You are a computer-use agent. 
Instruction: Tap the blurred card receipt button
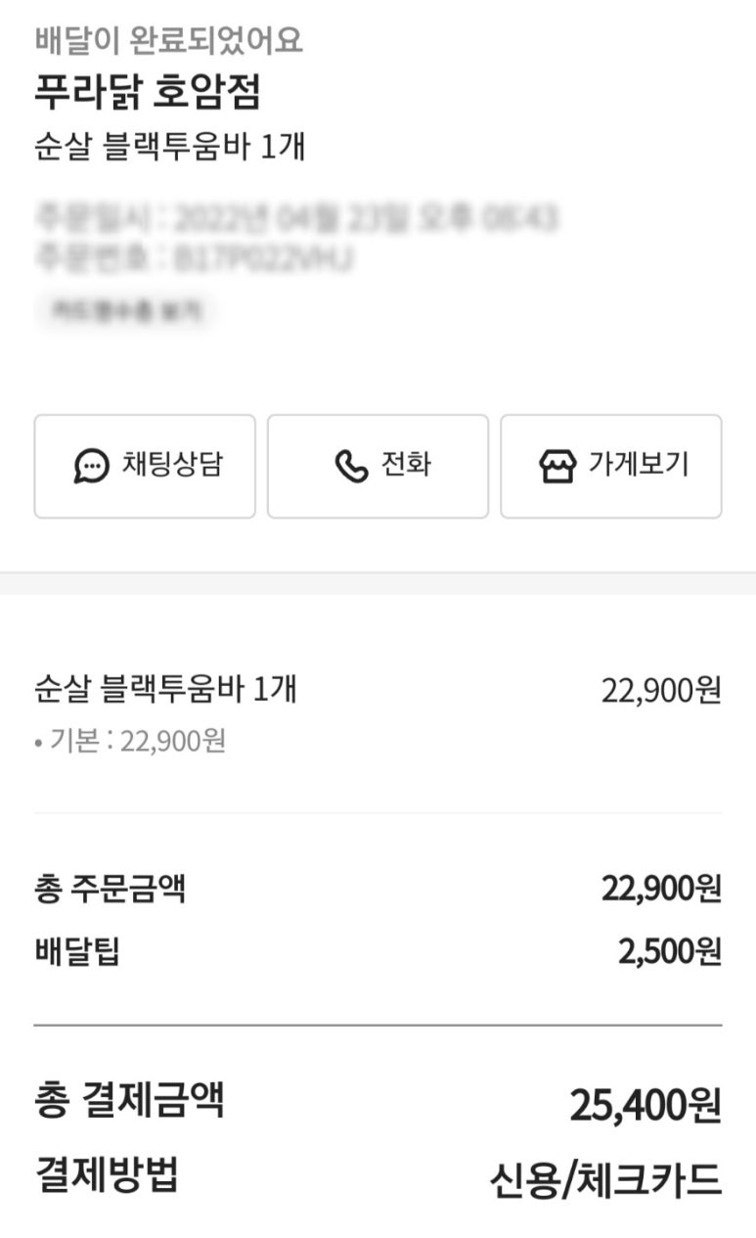coord(125,310)
